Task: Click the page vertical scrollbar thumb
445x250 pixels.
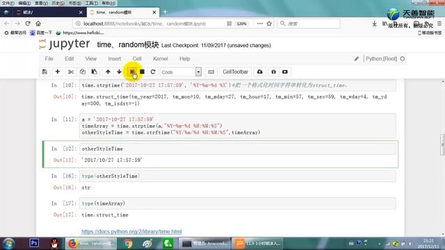Action: (x=442, y=145)
